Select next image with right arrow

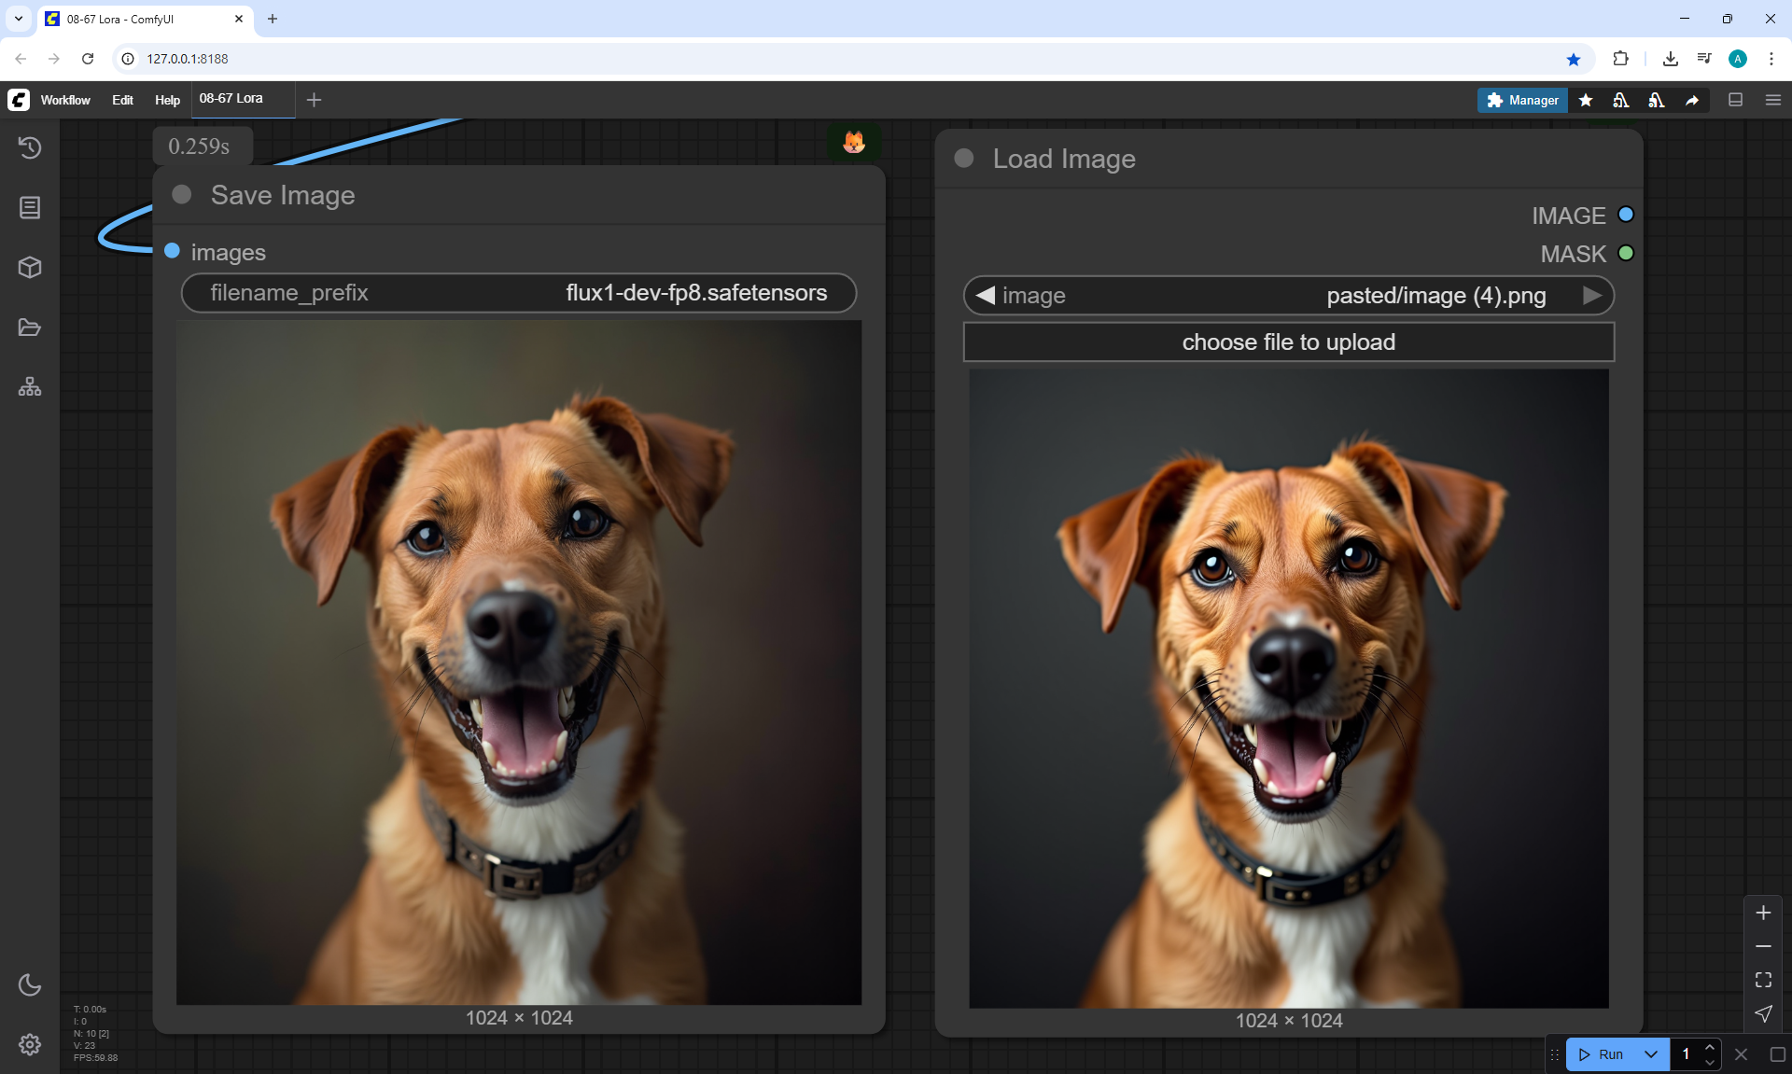(x=1592, y=296)
